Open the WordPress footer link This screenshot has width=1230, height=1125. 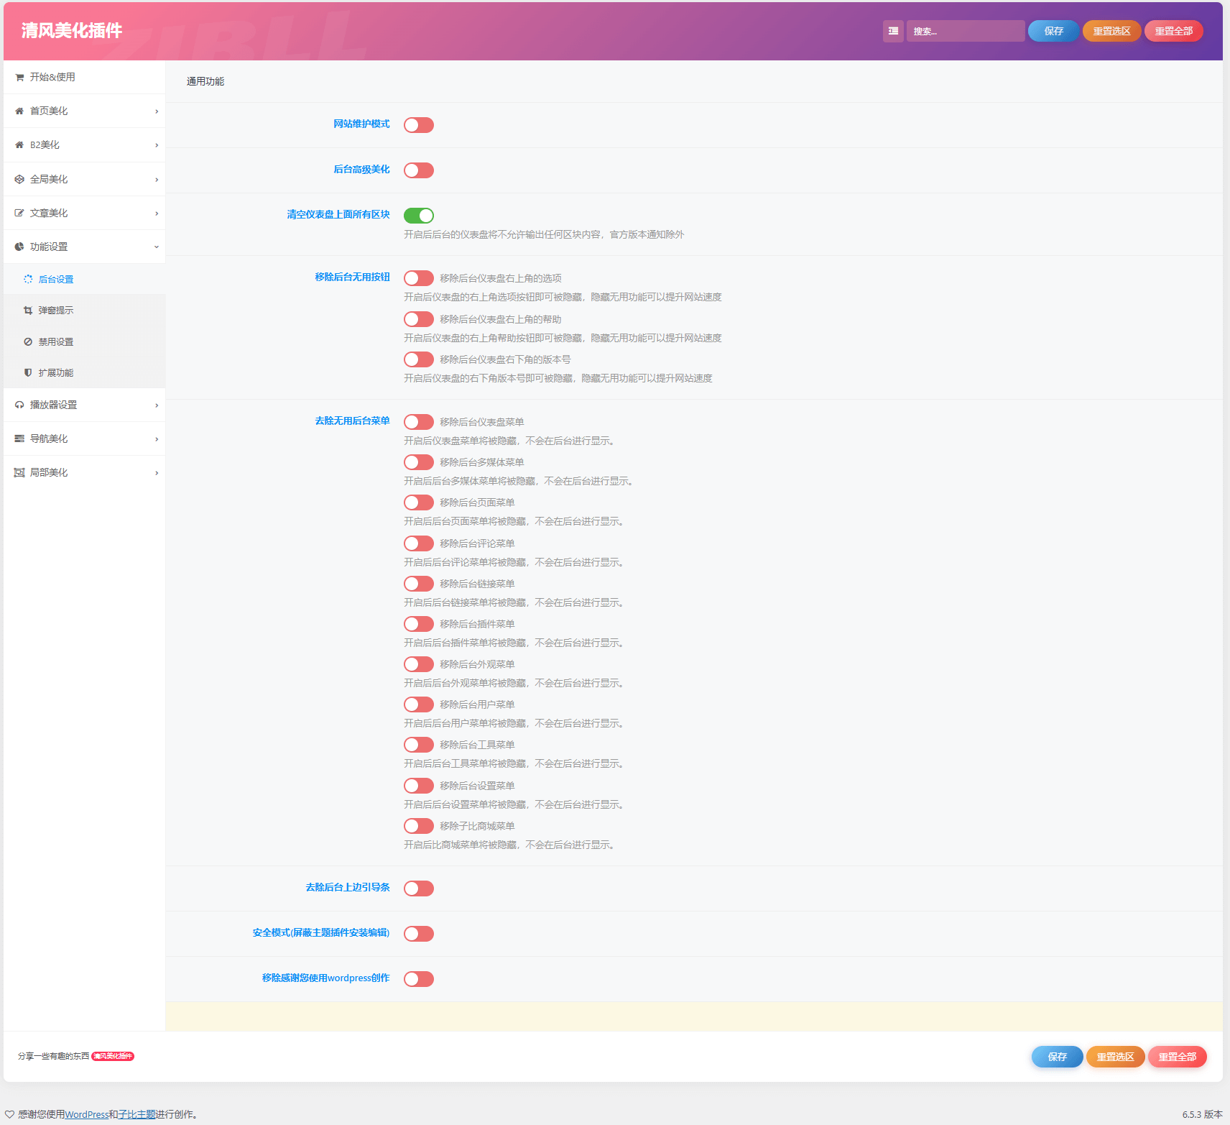pos(87,1115)
